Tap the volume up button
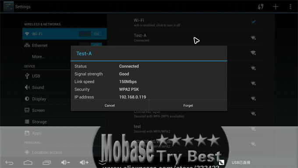The height and width of the screenshot is (168, 298). (x=84, y=162)
